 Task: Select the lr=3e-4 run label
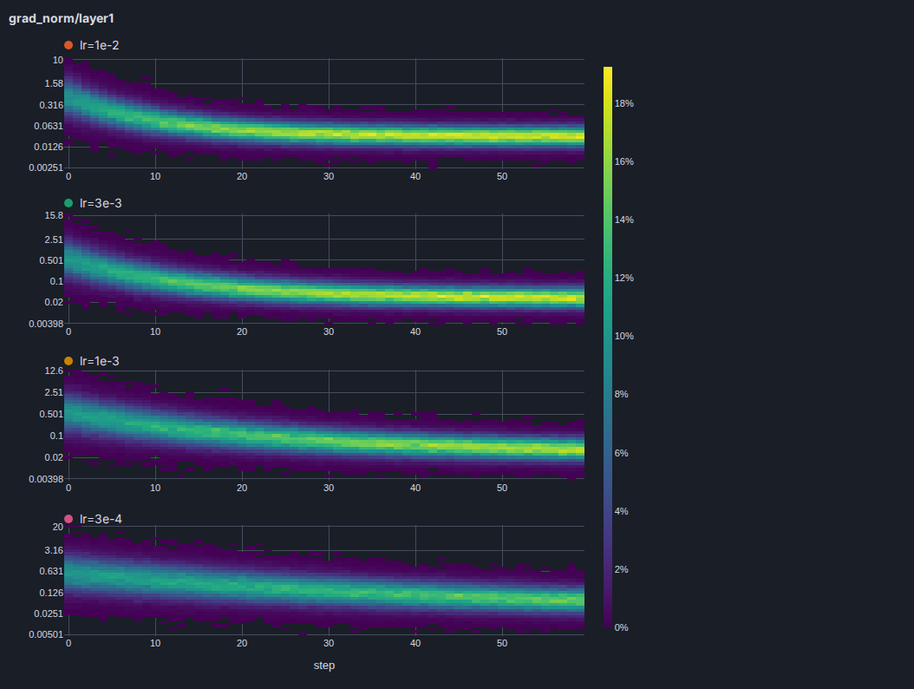click(101, 519)
